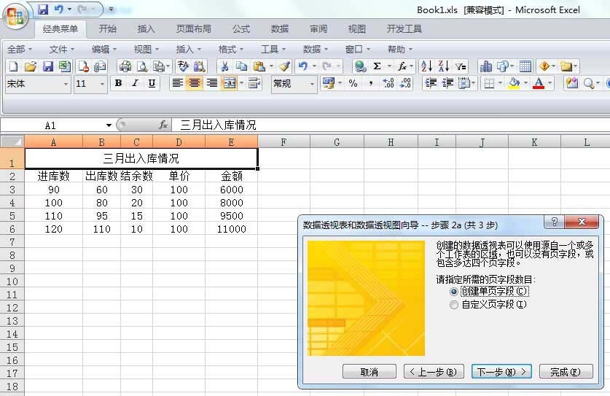Expand the 文件 classic menu
This screenshot has width=610, height=396.
click(61, 50)
